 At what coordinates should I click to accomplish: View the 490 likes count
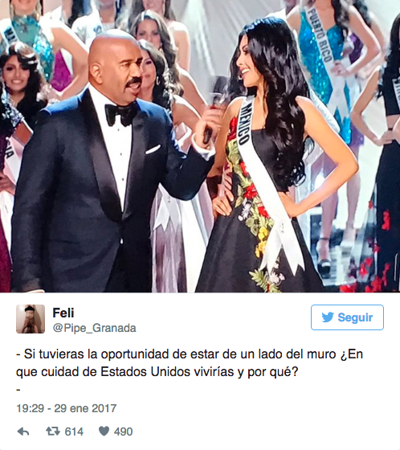pos(124,432)
